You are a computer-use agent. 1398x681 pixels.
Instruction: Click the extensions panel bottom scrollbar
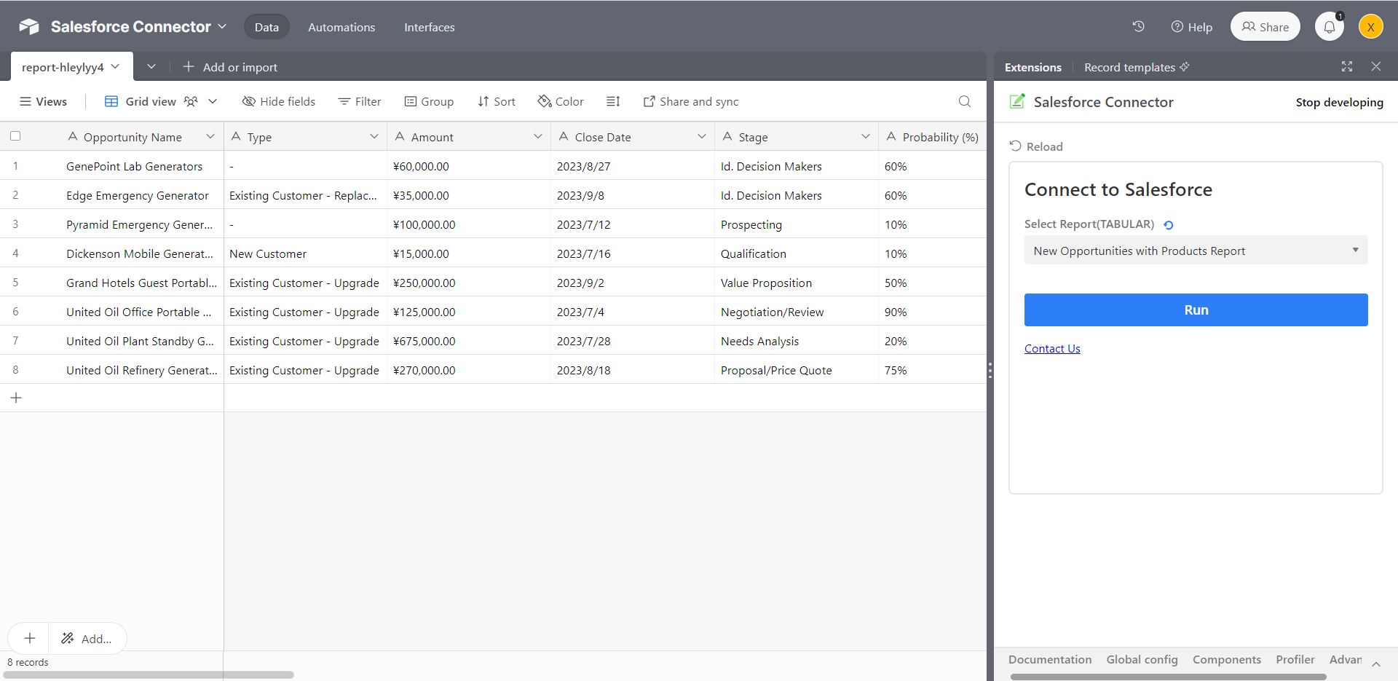(1168, 676)
